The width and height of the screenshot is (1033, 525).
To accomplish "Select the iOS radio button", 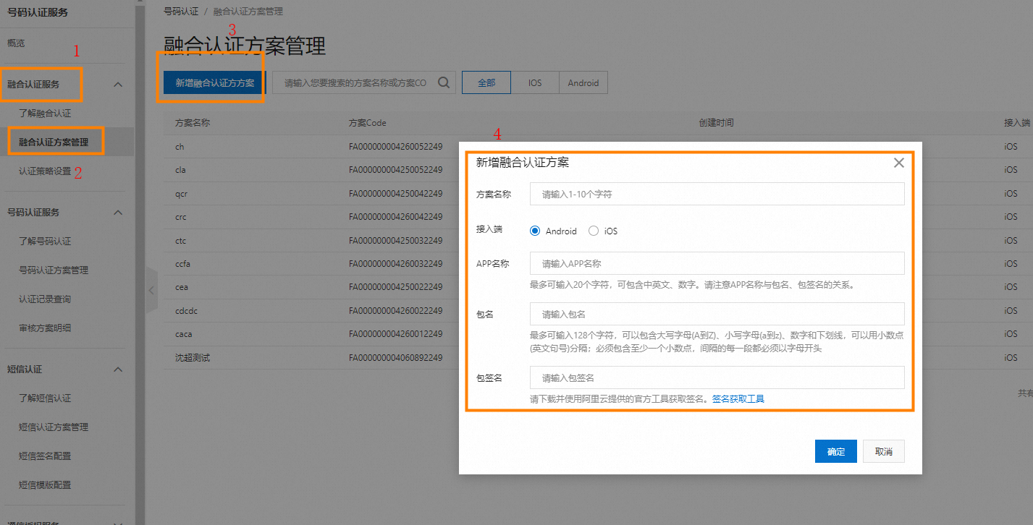I will click(594, 231).
